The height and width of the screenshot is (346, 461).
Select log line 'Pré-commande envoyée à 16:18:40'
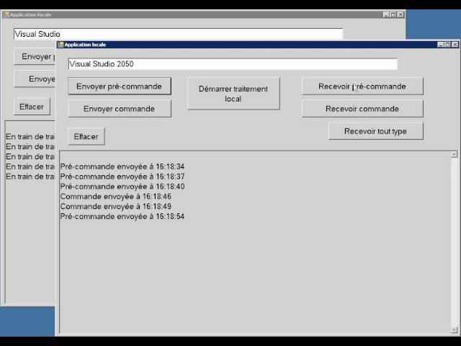pyautogui.click(x=122, y=187)
